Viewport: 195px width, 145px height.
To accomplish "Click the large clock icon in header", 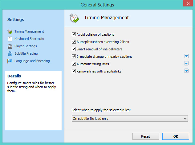I will click(75, 18).
